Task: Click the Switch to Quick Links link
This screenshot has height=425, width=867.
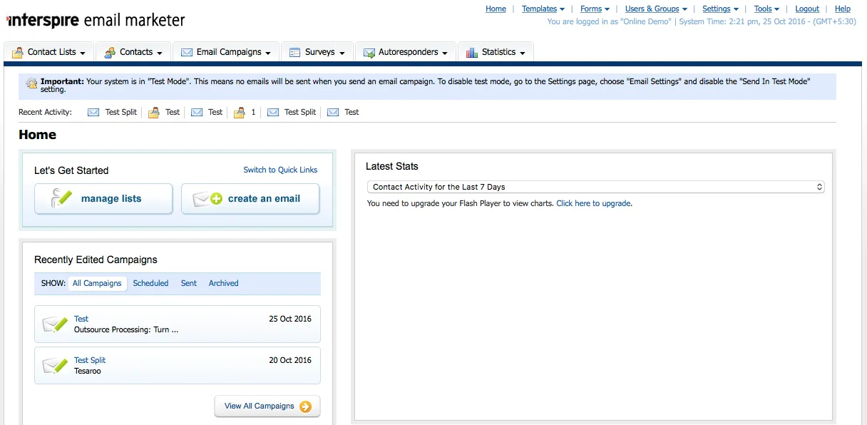Action: 280,170
